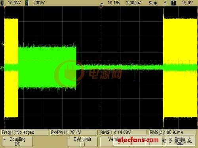Open the Coupling DC selector
The height and width of the screenshot is (148, 198).
17,142
